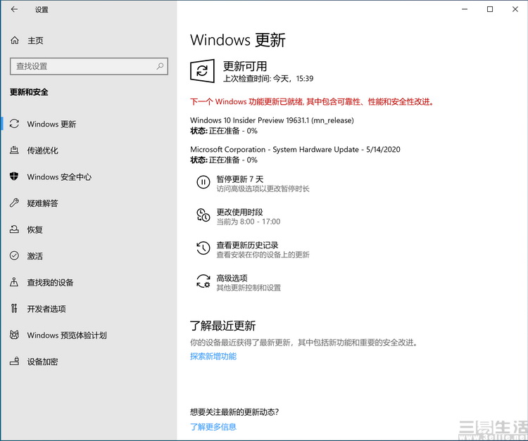Click the 更新可用 status heading
This screenshot has width=528, height=441.
[245, 66]
